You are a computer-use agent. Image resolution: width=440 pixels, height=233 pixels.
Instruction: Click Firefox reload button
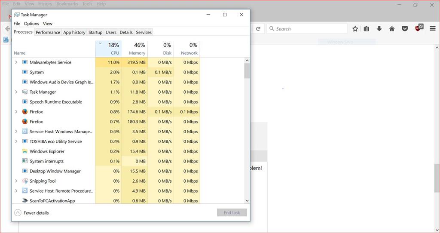pos(258,29)
